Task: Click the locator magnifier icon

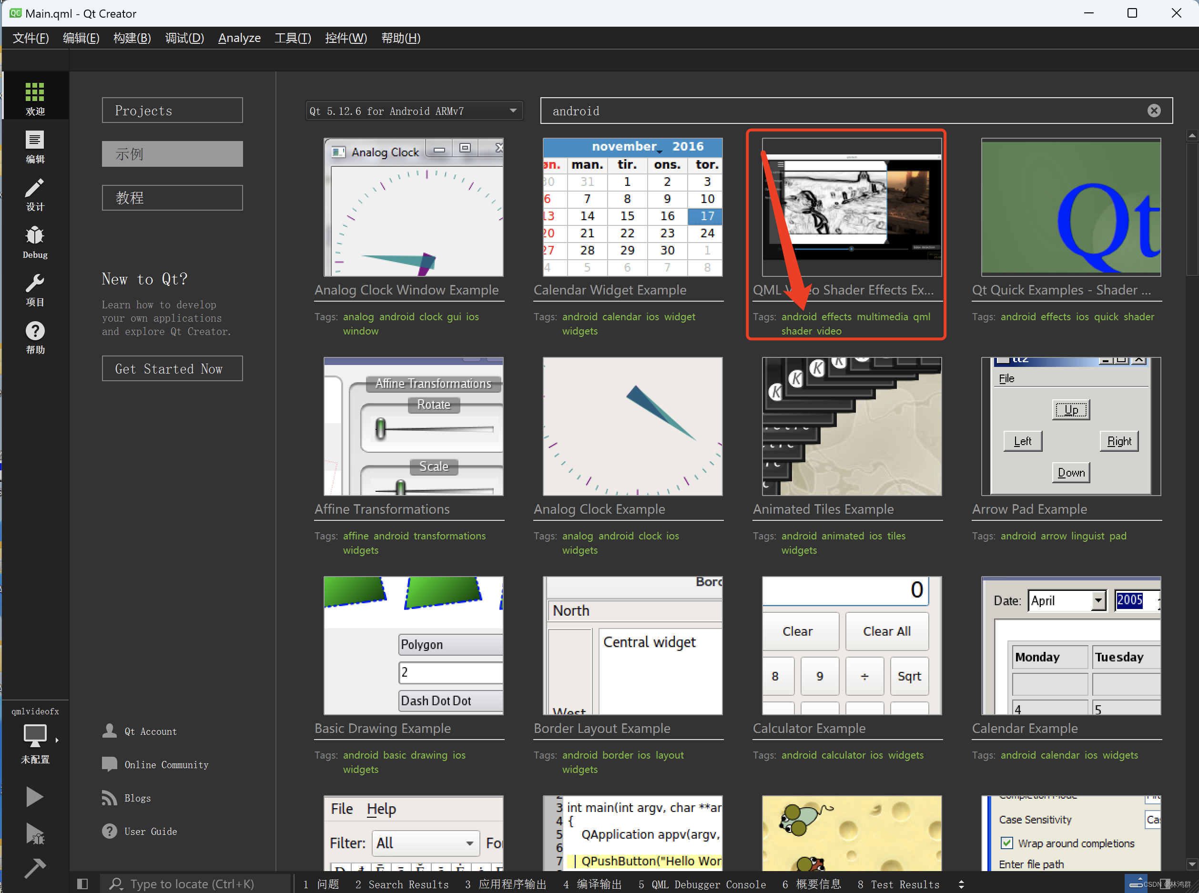Action: click(x=116, y=884)
